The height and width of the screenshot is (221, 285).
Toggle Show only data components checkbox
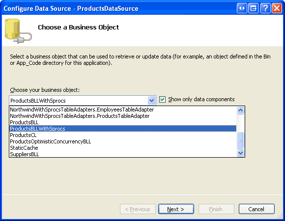click(162, 100)
